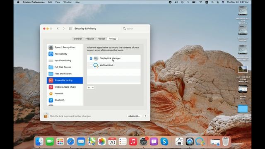The height and width of the screenshot is (149, 265).
Task: Click the lock to prevent changes
Action: coord(46,116)
